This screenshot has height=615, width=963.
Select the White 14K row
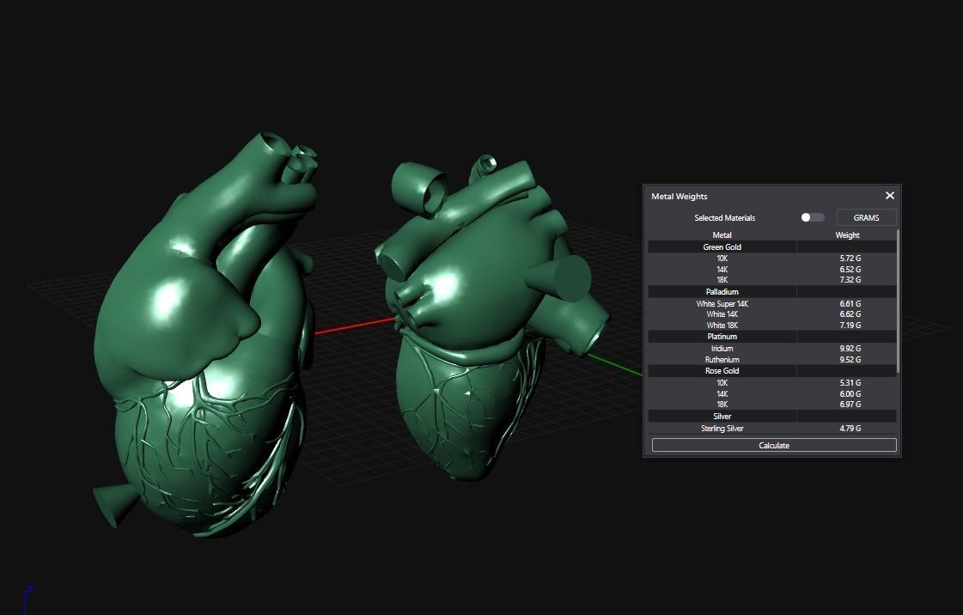(x=772, y=314)
